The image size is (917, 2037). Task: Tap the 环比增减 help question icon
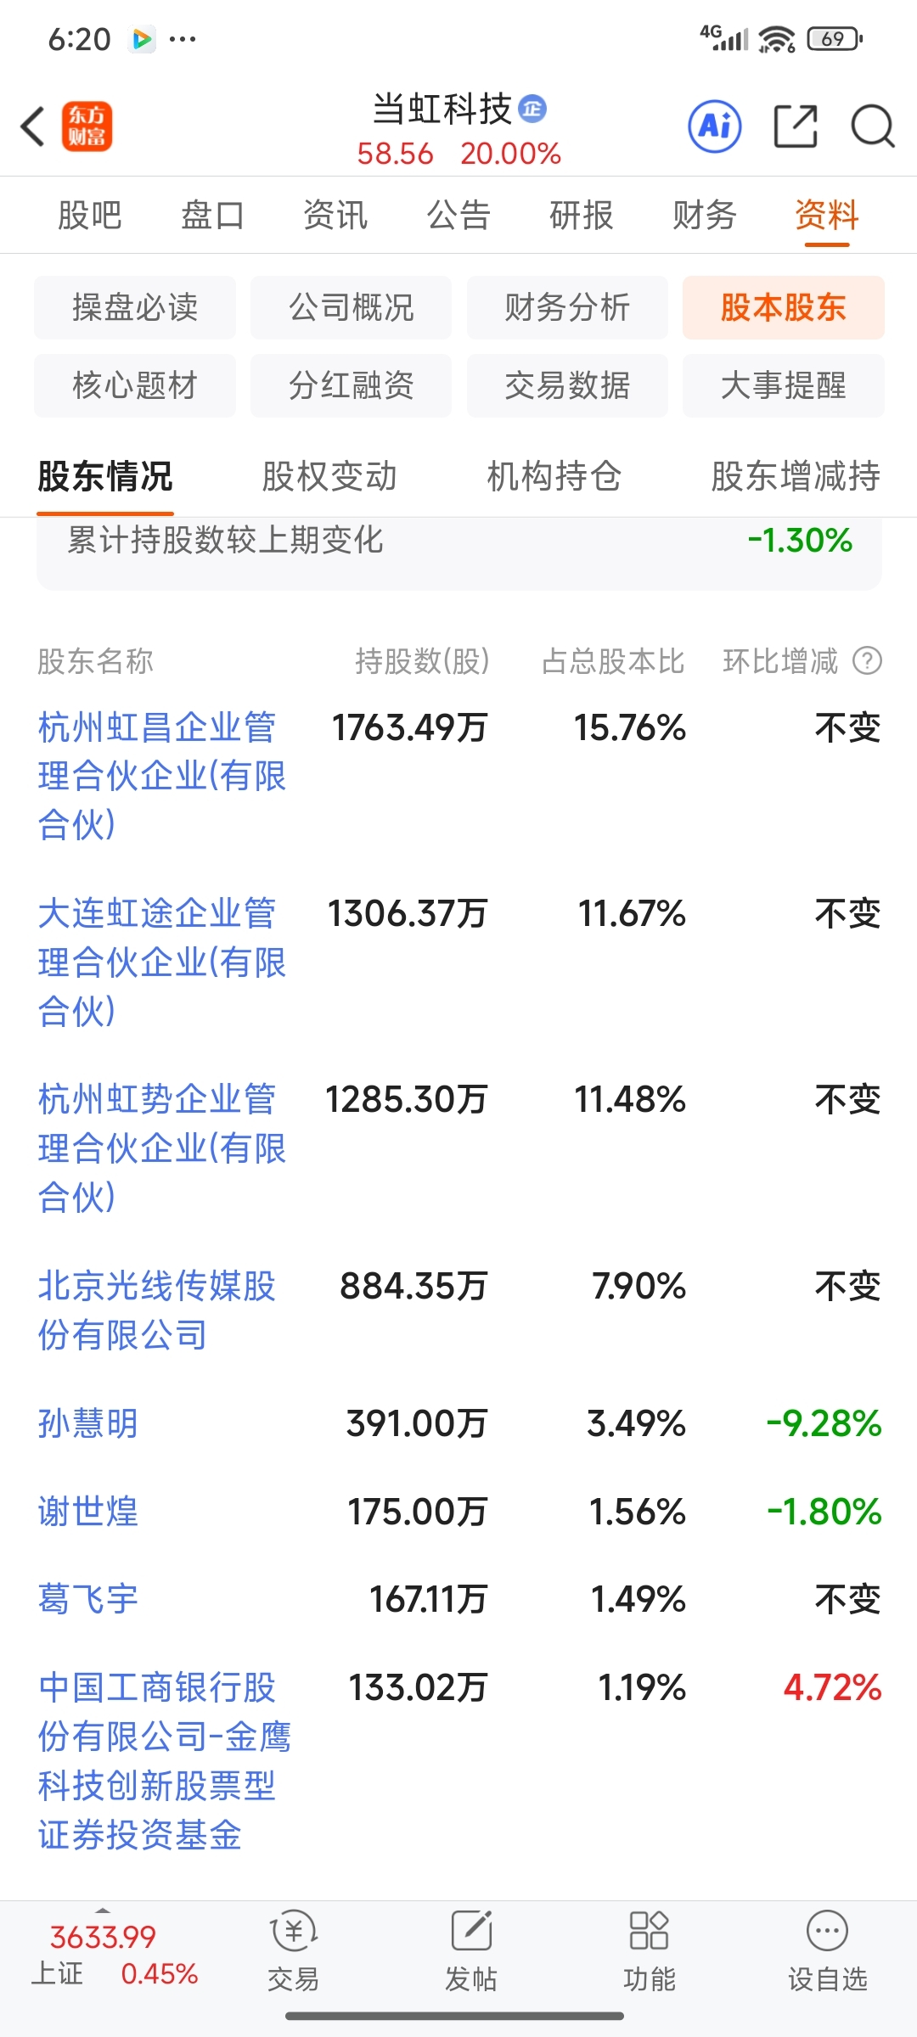pyautogui.click(x=867, y=660)
